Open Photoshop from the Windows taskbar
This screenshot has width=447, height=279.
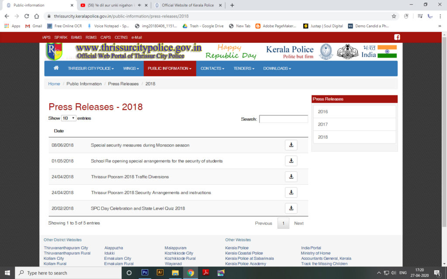[145, 273]
